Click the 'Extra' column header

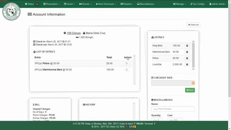pyautogui.click(x=38, y=57)
